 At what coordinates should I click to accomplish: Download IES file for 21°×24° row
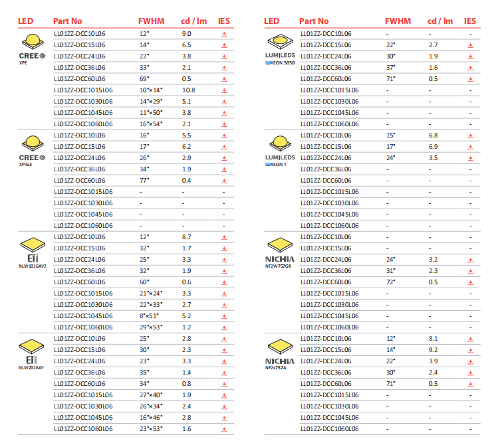224,294
